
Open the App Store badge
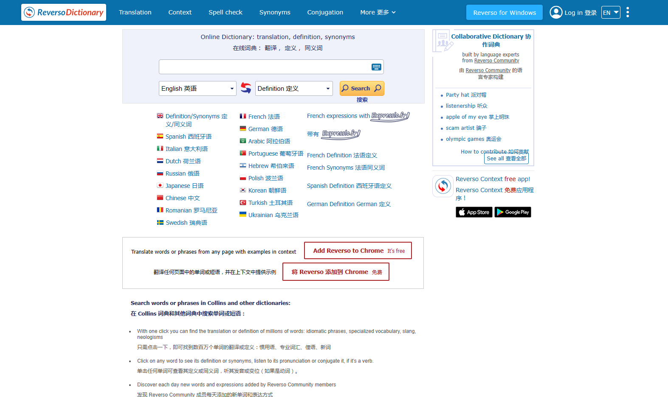click(x=474, y=212)
